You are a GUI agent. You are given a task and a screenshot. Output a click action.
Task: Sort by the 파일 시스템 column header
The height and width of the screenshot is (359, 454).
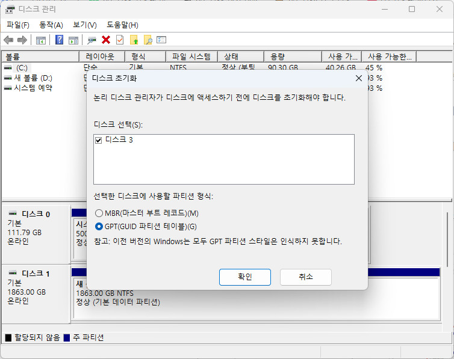[x=191, y=57]
